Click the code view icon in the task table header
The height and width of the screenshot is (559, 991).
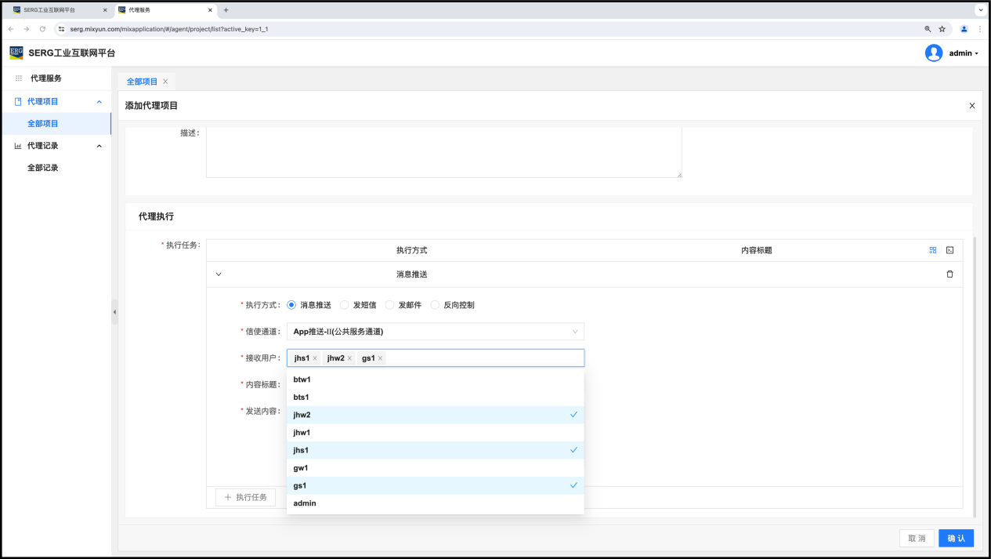(x=949, y=250)
